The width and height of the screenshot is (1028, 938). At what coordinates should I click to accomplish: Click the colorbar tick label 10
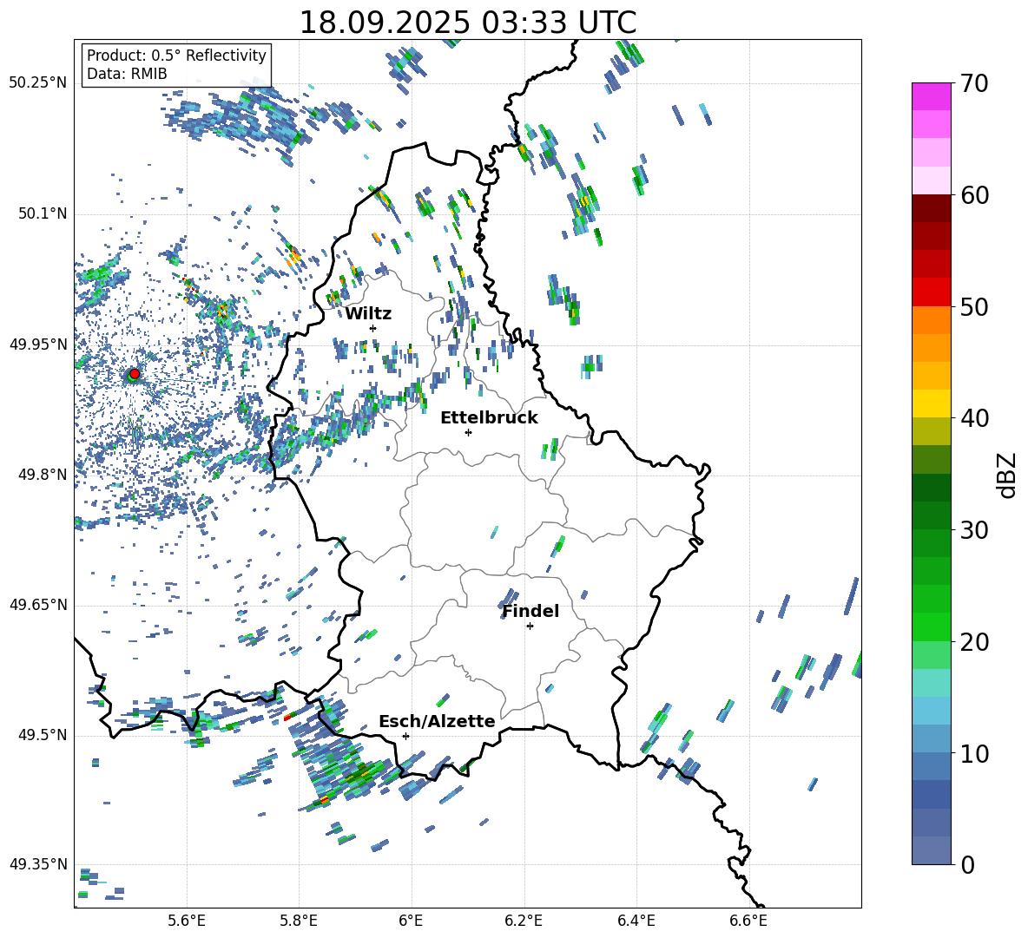(973, 753)
